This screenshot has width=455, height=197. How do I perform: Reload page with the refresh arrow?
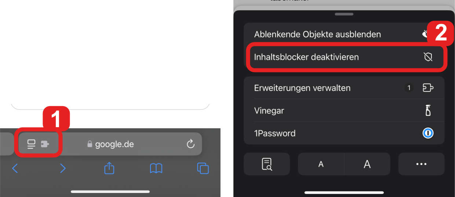[x=190, y=144]
